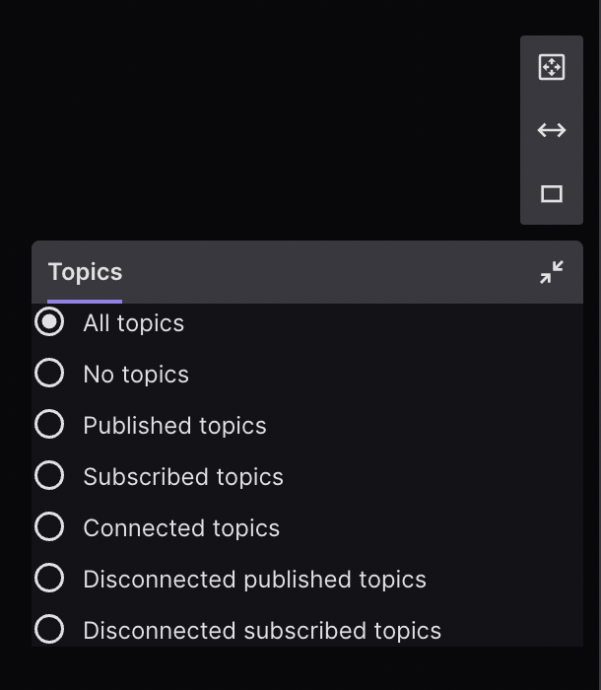Click the rectangle icon in the toolbar
This screenshot has height=690, width=601.
tap(552, 194)
